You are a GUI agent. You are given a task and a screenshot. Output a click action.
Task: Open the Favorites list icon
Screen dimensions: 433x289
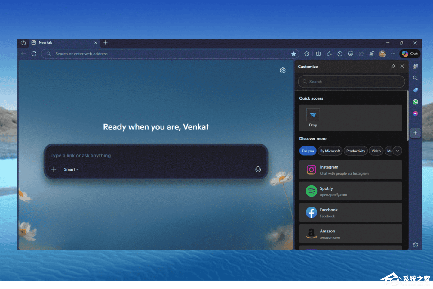(x=329, y=54)
